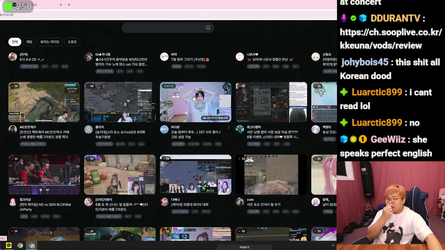Click watch-later clock on 바다윤 thumbnail
The width and height of the screenshot is (445, 250).
(226, 87)
